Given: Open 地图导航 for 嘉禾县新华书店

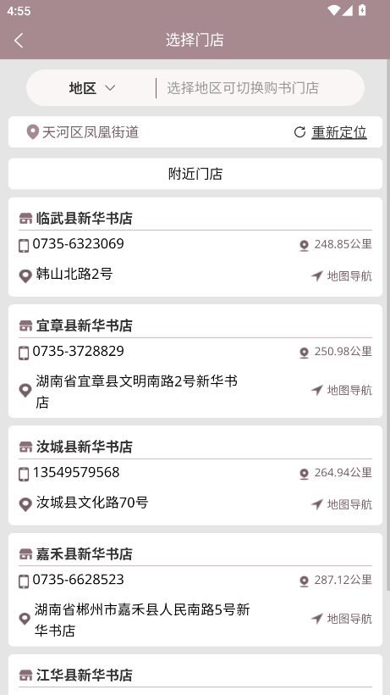Looking at the screenshot, I should click(342, 619).
